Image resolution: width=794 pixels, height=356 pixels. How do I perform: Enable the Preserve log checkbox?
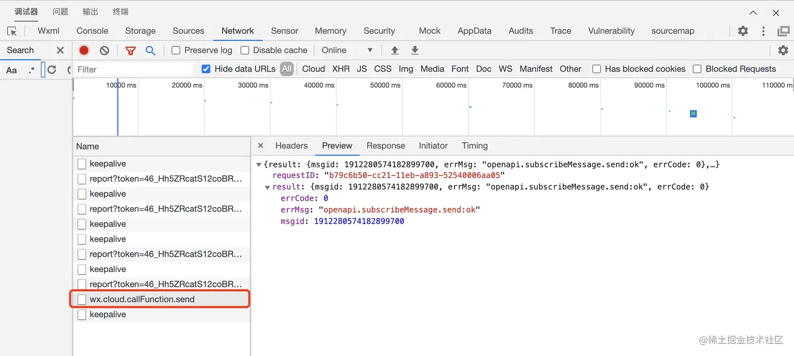click(176, 50)
